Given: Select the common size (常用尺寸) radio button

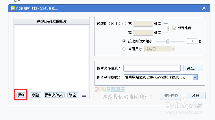Looking at the screenshot, I should 124,49.
